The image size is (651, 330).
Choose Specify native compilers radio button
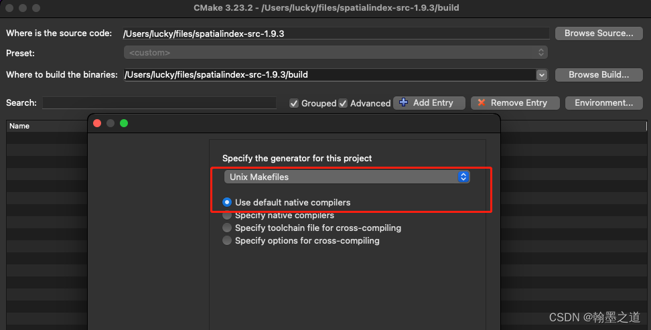pos(228,216)
